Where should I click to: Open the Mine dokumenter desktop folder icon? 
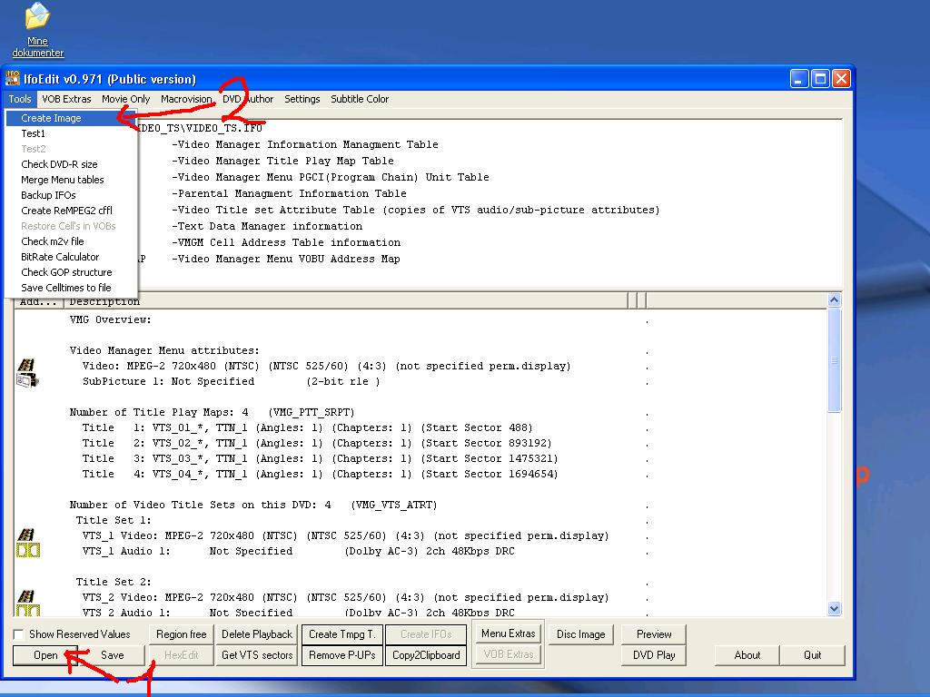(x=37, y=30)
